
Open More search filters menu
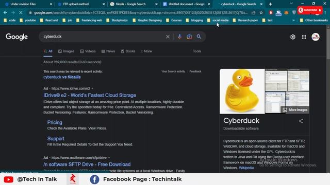146,51
